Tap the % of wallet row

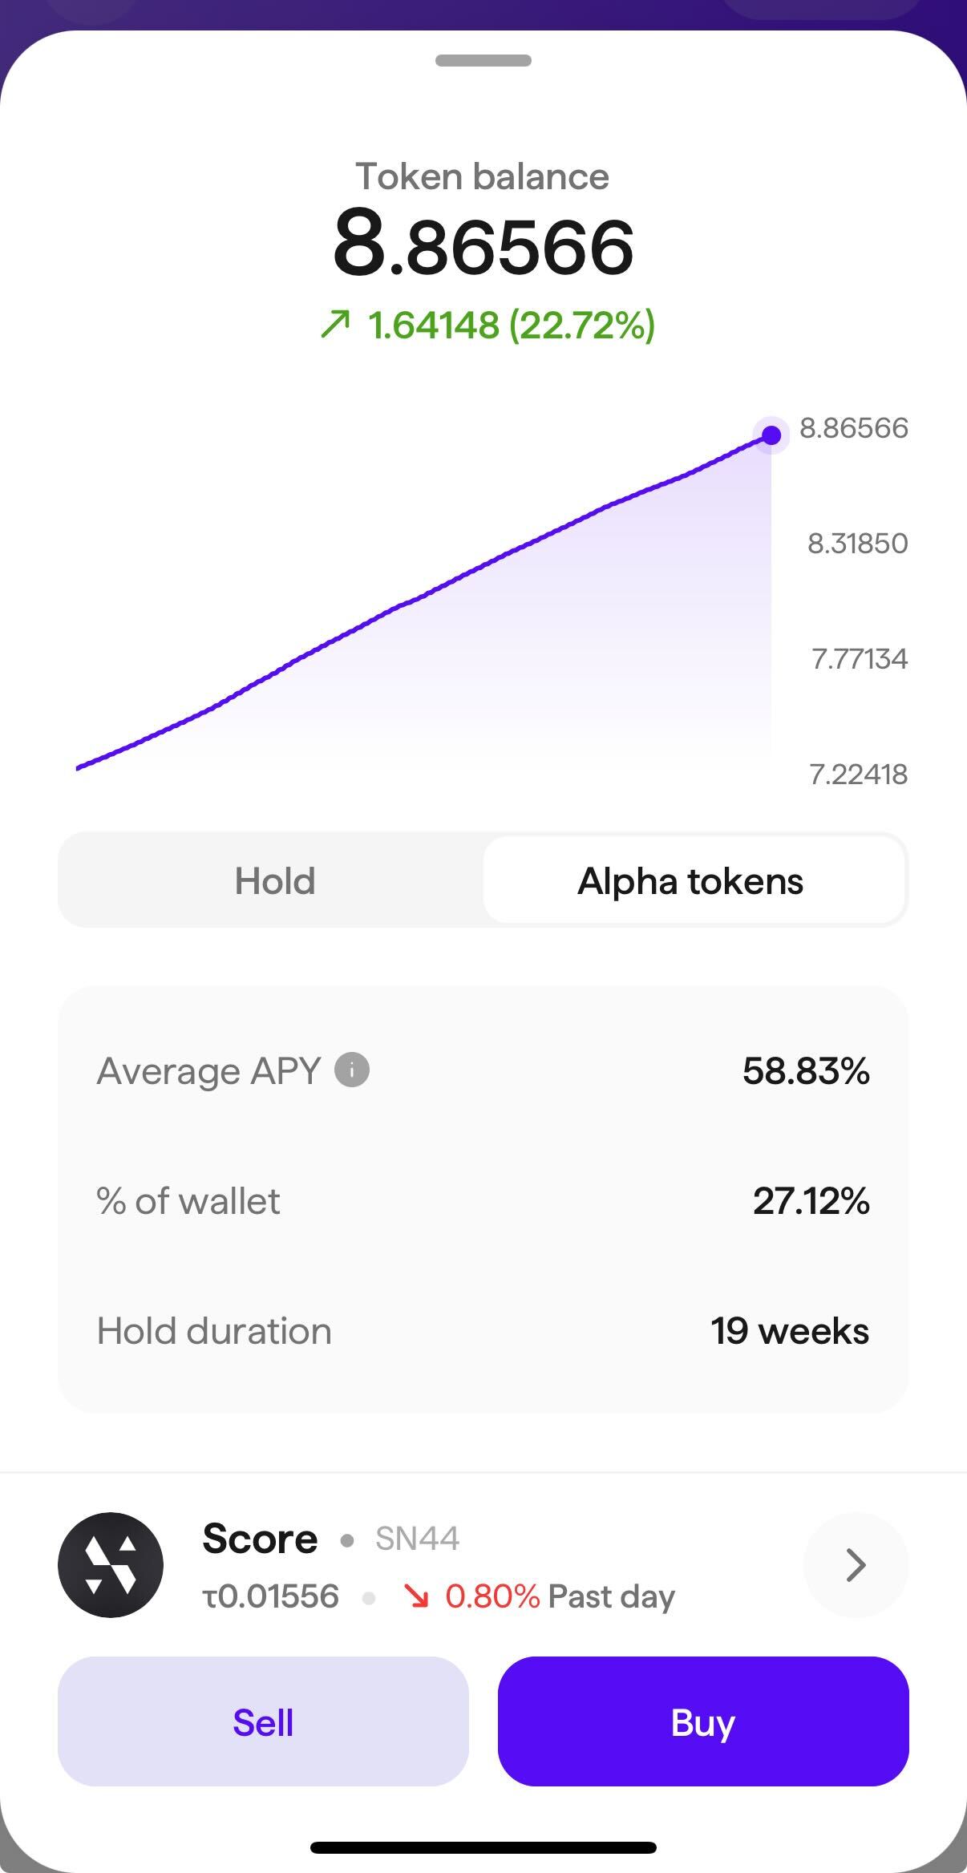[x=483, y=1201]
